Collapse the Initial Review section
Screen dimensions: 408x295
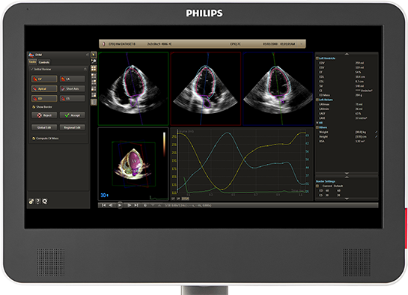click(85, 69)
